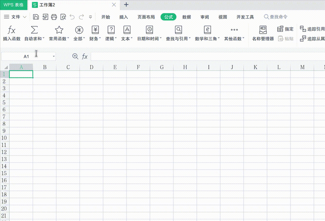This screenshot has height=221, width=325.
Task: Expand the 常用函数 dropdown arrow
Action: (68, 38)
